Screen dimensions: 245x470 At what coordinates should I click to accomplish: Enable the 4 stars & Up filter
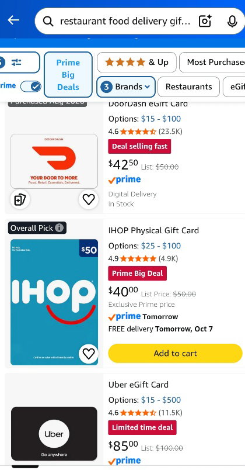136,63
